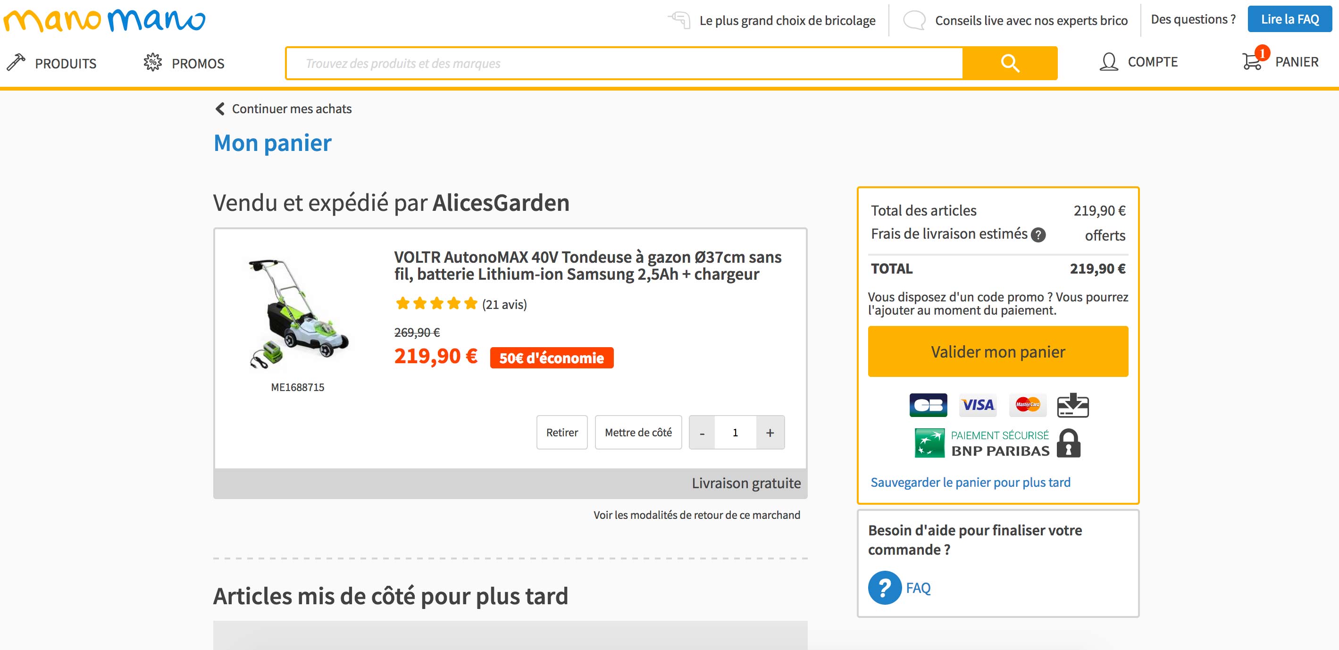The height and width of the screenshot is (650, 1339).
Task: Click the blue FAQ question mark circle
Action: [885, 588]
